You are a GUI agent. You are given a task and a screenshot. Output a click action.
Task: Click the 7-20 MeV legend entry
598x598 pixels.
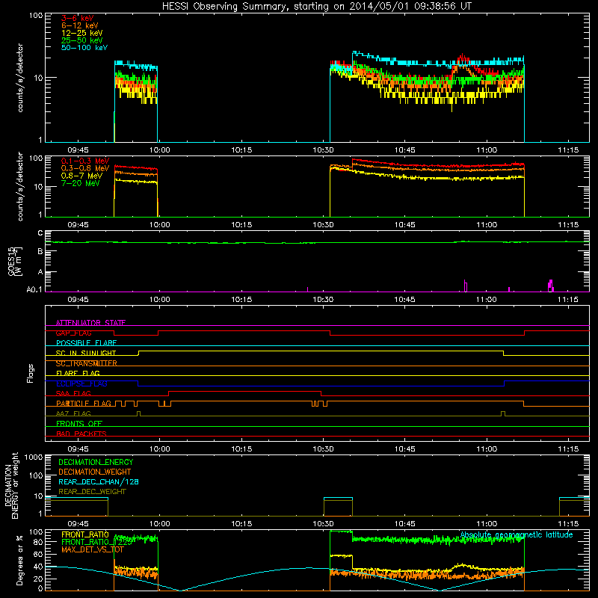tap(80, 183)
